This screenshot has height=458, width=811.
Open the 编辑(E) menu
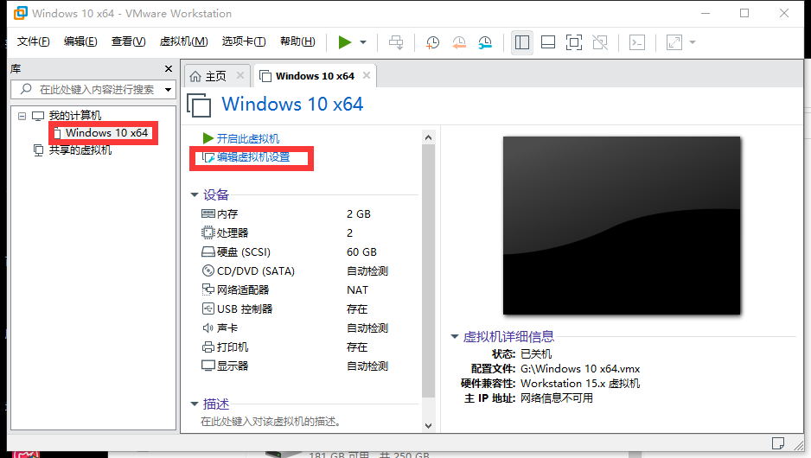point(80,41)
